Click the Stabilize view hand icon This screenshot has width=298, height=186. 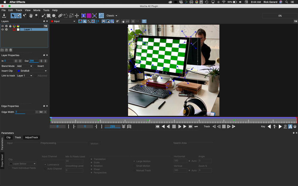[x=123, y=21]
